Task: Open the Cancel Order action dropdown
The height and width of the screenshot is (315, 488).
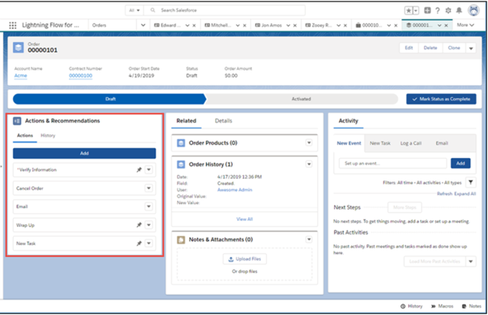Action: pos(149,188)
